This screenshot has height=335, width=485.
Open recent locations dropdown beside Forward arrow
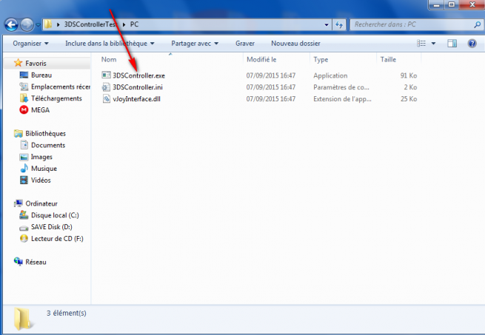[38, 24]
